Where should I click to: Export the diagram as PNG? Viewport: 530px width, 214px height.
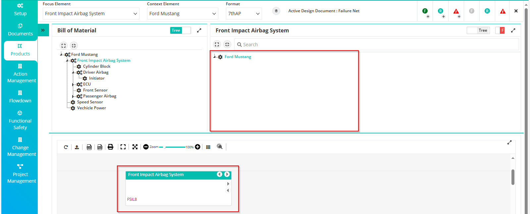coord(100,147)
